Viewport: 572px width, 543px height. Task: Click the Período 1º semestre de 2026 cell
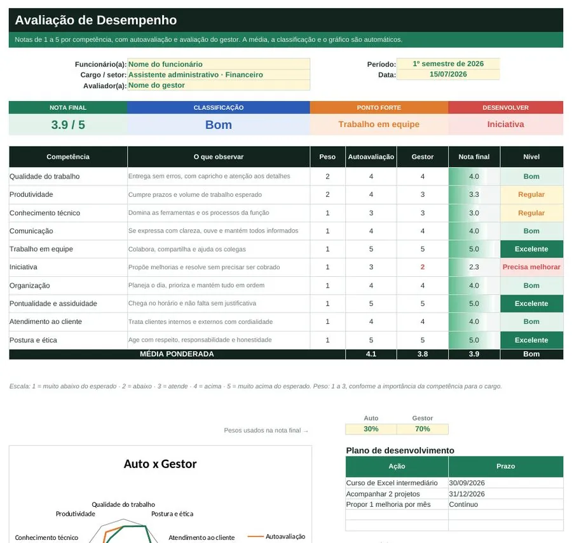coord(448,64)
